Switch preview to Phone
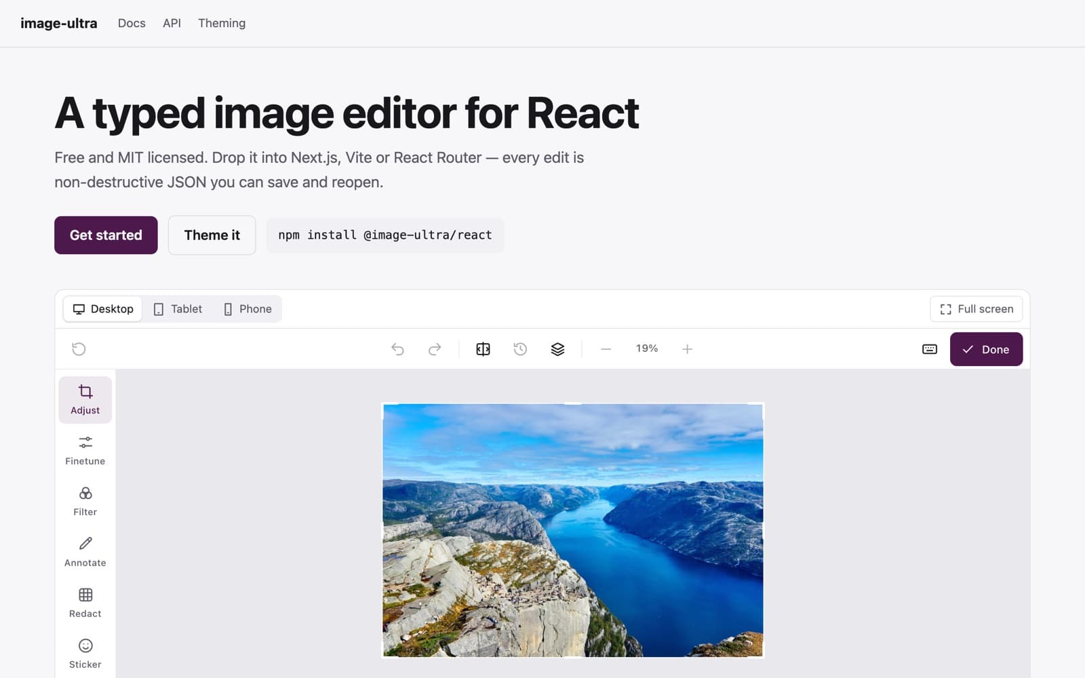The image size is (1085, 678). (248, 309)
